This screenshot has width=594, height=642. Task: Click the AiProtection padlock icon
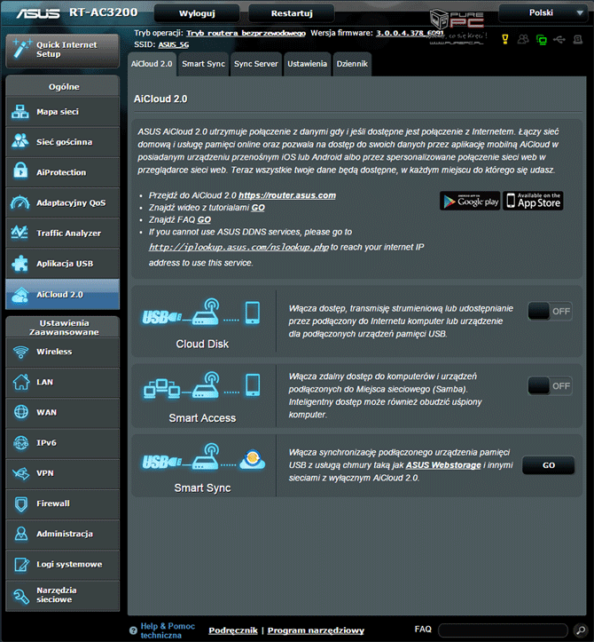(x=20, y=171)
